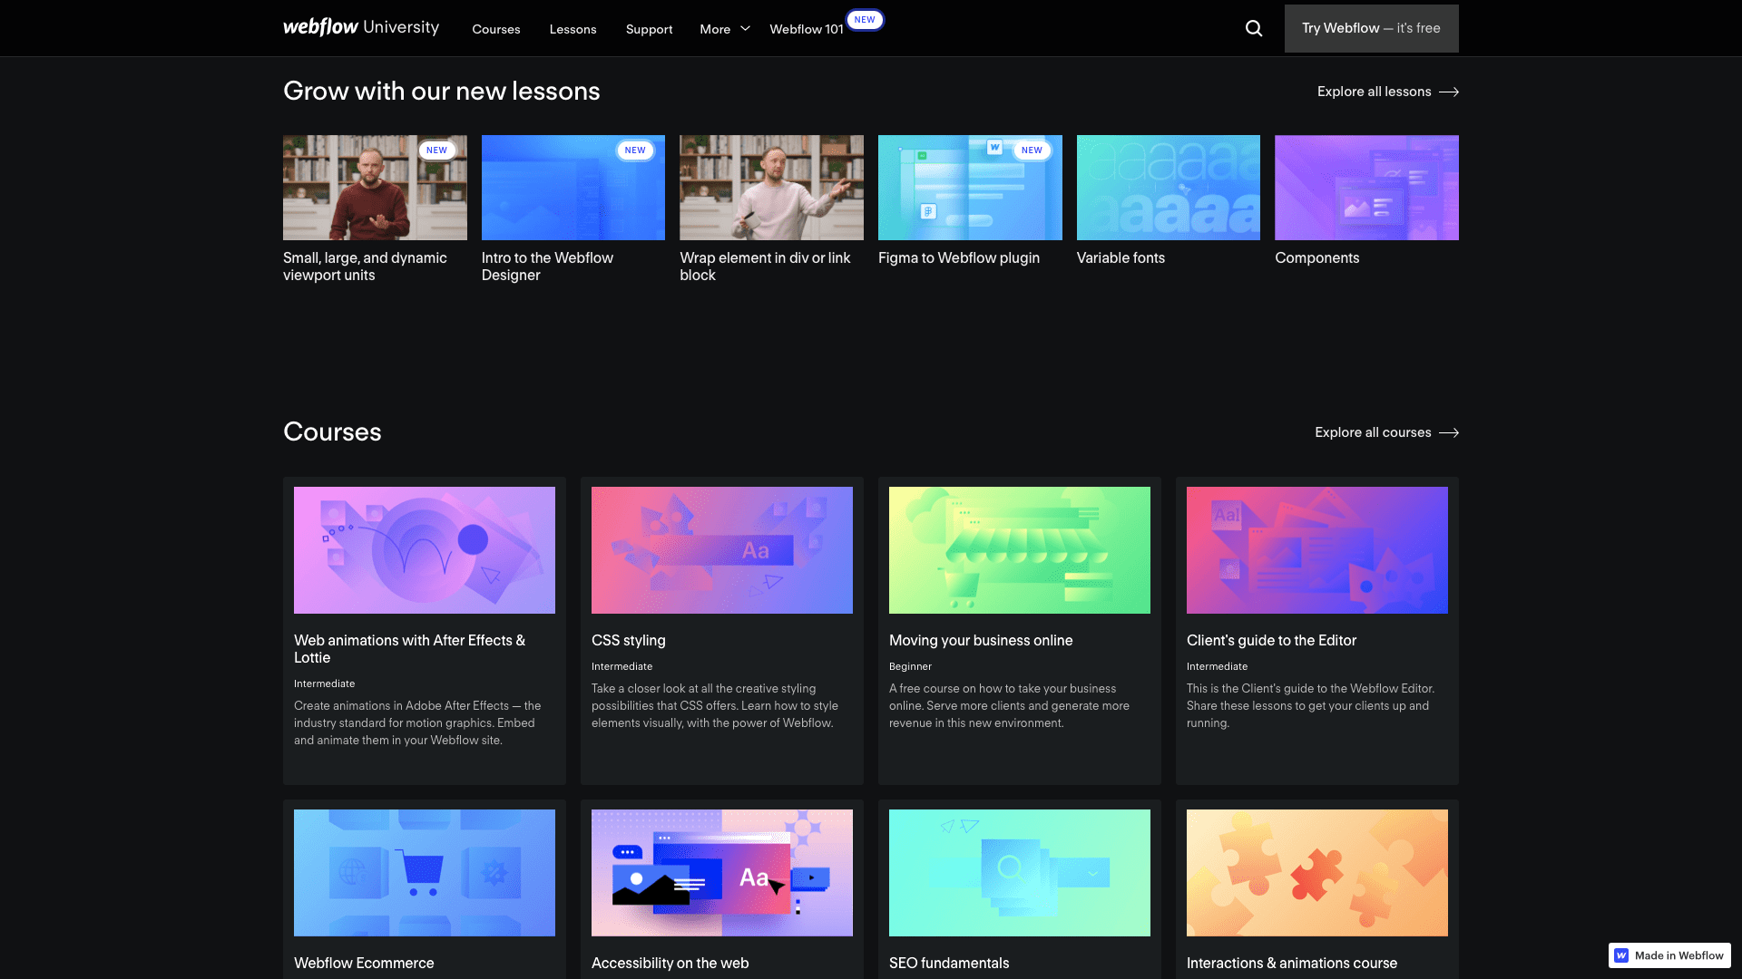Click Beginner level under Moving your business online

click(910, 666)
